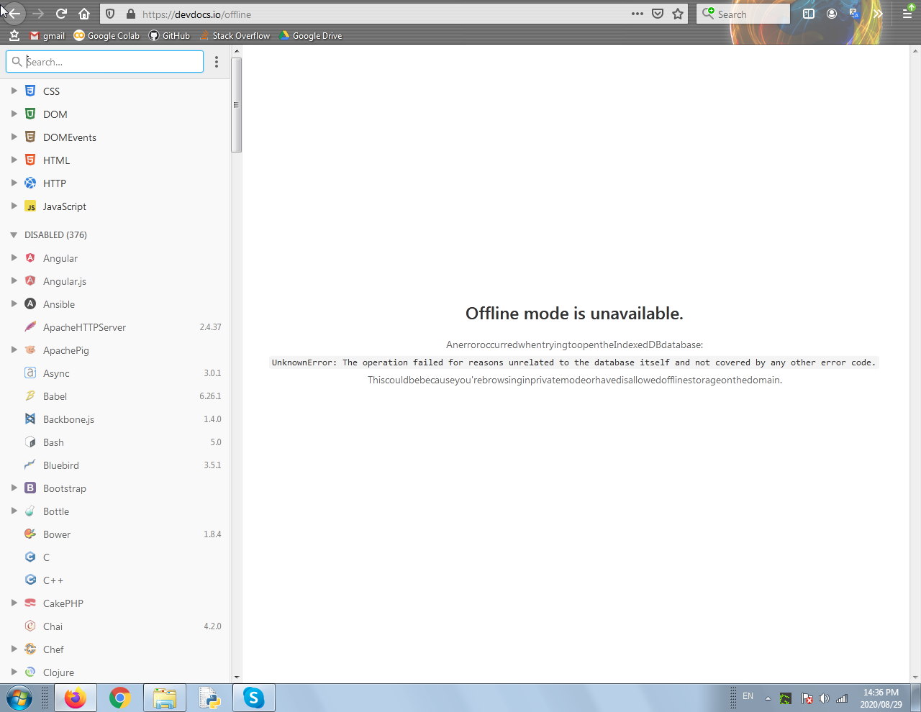Open the Firefox hamburger application menu

906,14
